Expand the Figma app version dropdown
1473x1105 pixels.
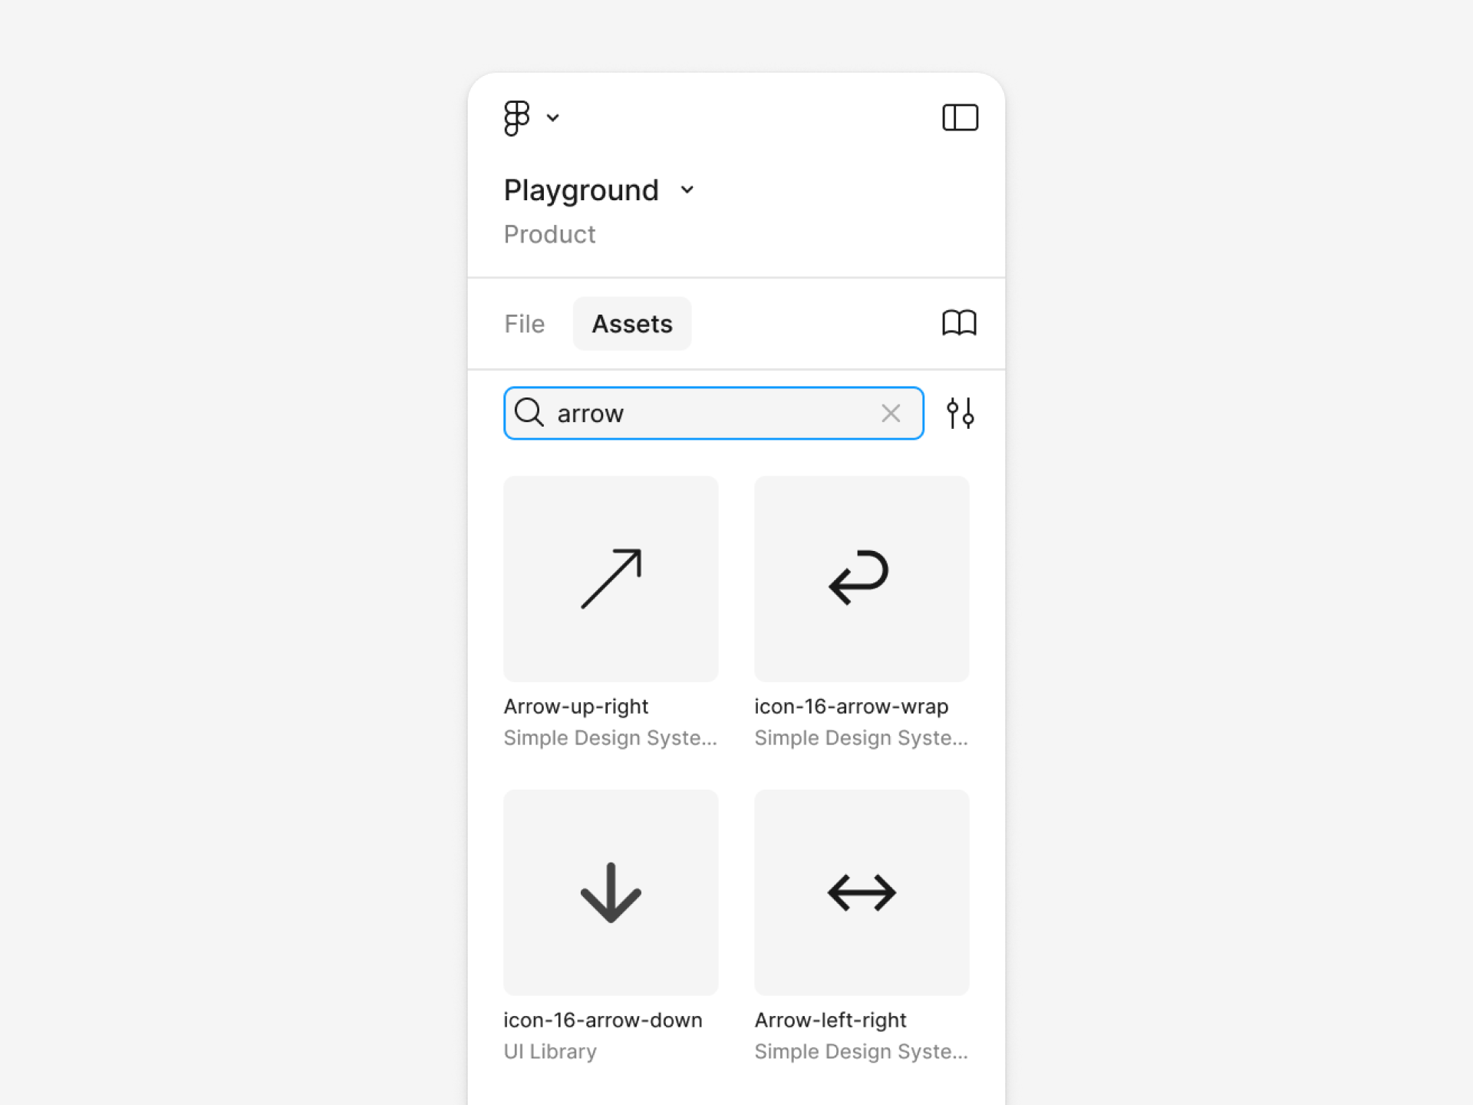click(553, 117)
